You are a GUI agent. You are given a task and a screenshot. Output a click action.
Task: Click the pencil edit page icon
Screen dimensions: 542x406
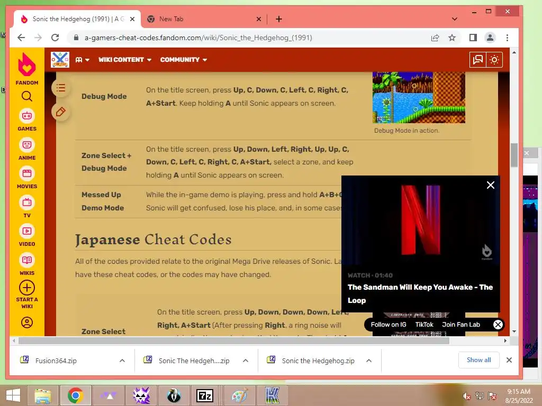(x=60, y=112)
